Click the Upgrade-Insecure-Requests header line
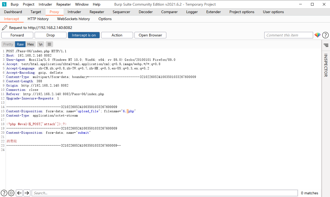330x197 pixels. tap(32, 98)
